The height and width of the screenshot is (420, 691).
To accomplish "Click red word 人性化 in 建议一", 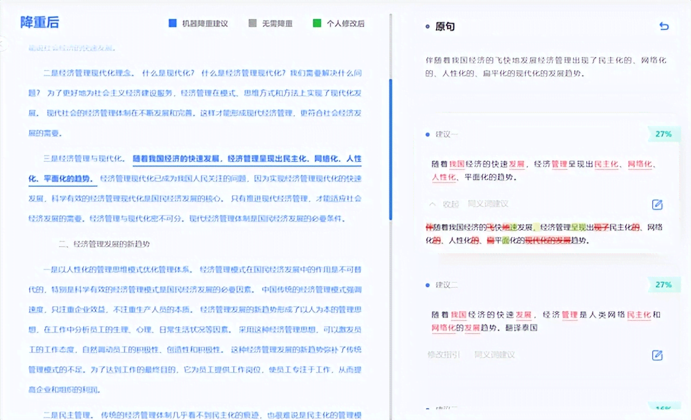I will tap(444, 177).
